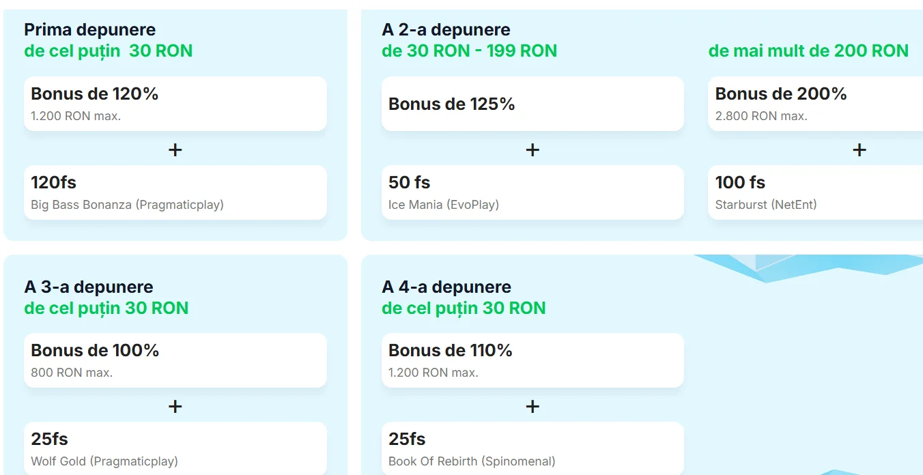Select the 120fs Big Bass Bonanza card
This screenshot has height=475, width=923.
175,192
